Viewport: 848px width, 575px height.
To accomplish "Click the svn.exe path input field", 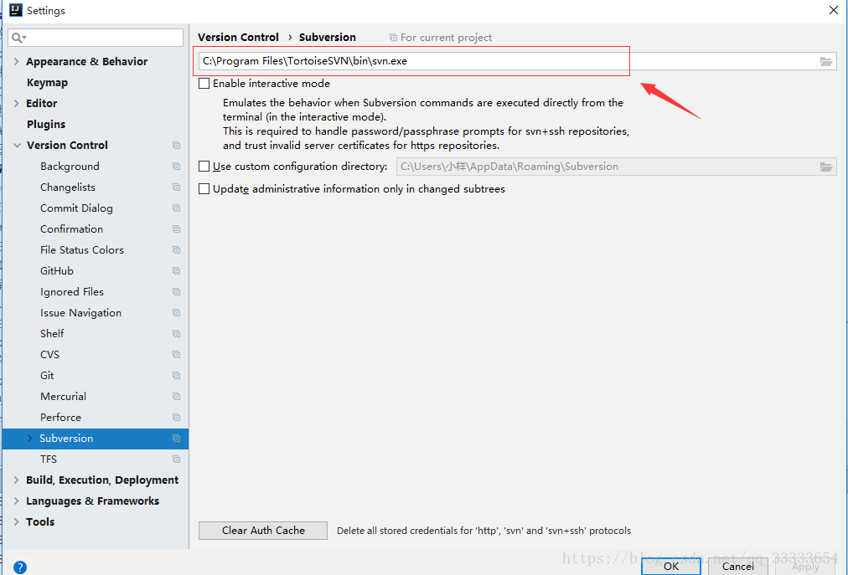I will [x=411, y=60].
